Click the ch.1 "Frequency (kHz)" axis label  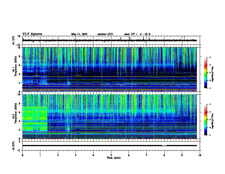[x=16, y=66]
